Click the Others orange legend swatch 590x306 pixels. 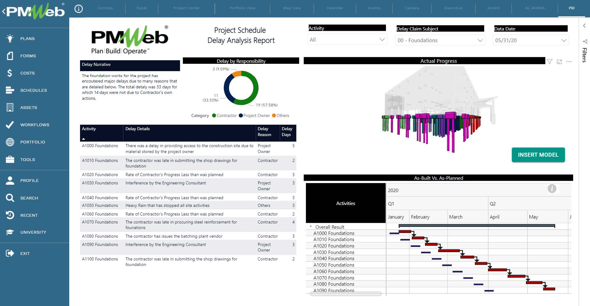pos(274,115)
